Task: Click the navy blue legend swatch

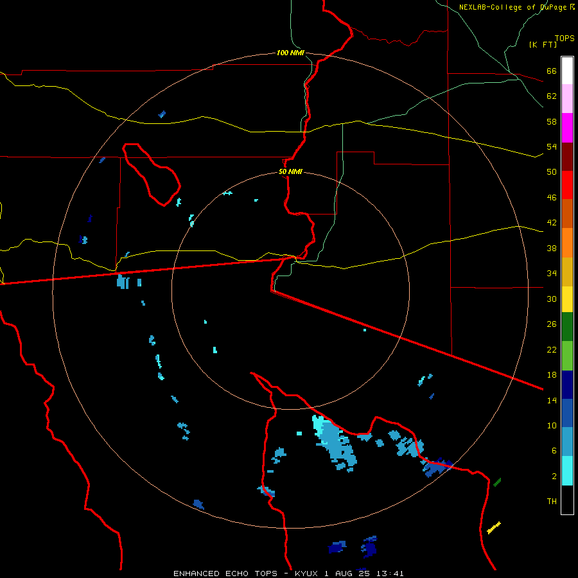Action: (567, 385)
